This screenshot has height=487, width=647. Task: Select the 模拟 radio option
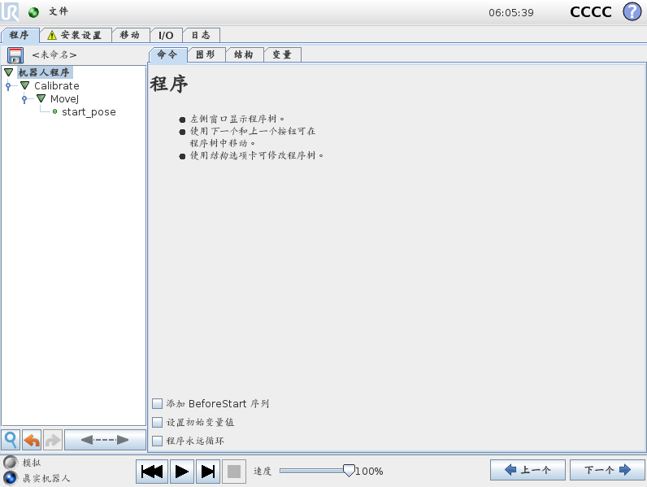(x=11, y=463)
